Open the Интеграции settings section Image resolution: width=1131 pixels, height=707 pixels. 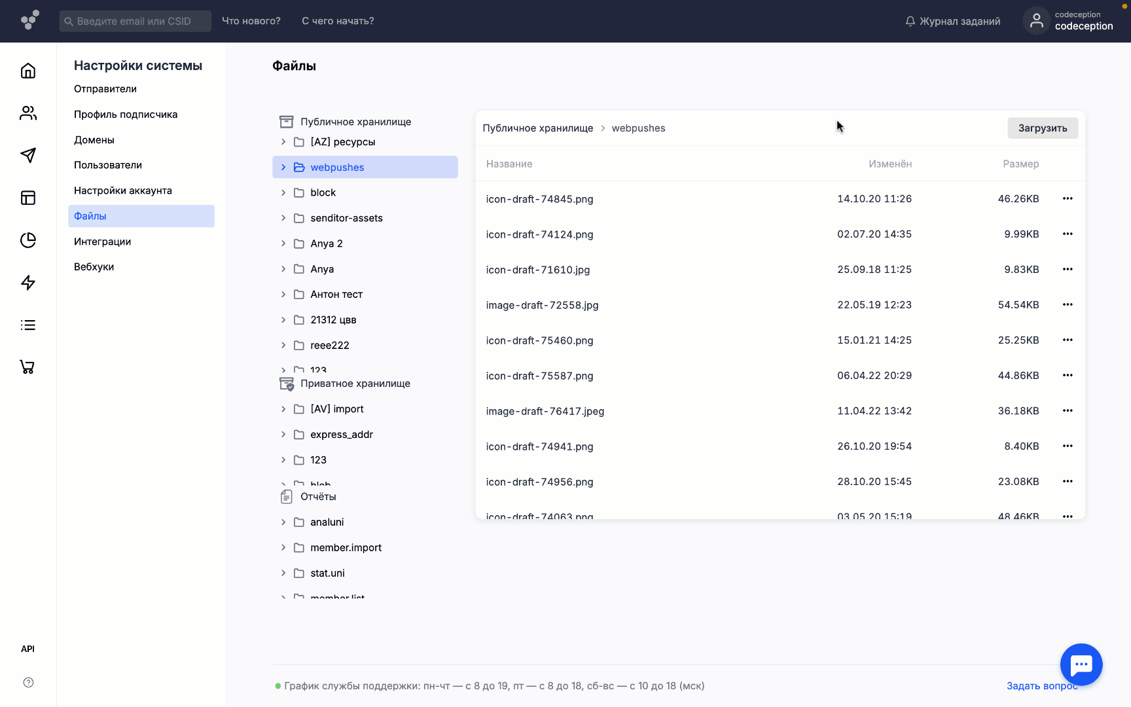tap(103, 242)
